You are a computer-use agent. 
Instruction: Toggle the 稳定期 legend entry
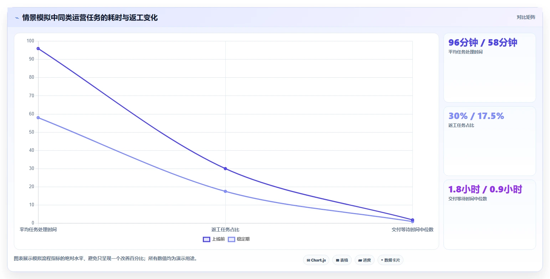(x=239, y=239)
